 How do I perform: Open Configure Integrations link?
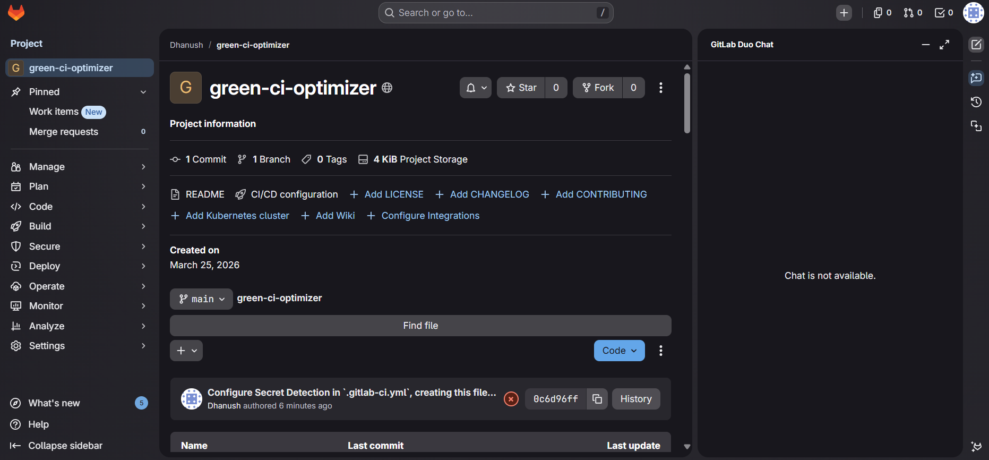tap(423, 216)
